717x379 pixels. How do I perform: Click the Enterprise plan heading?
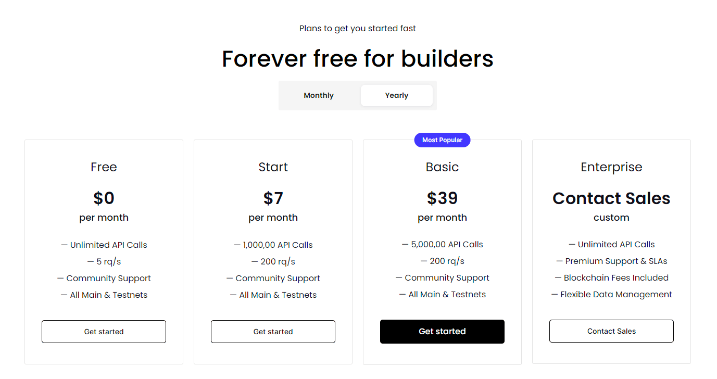coord(611,167)
